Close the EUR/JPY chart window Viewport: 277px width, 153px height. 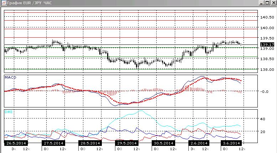coord(273,3)
